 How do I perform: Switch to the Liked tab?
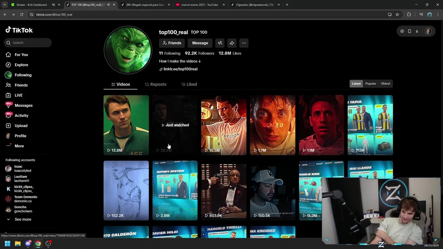(189, 84)
